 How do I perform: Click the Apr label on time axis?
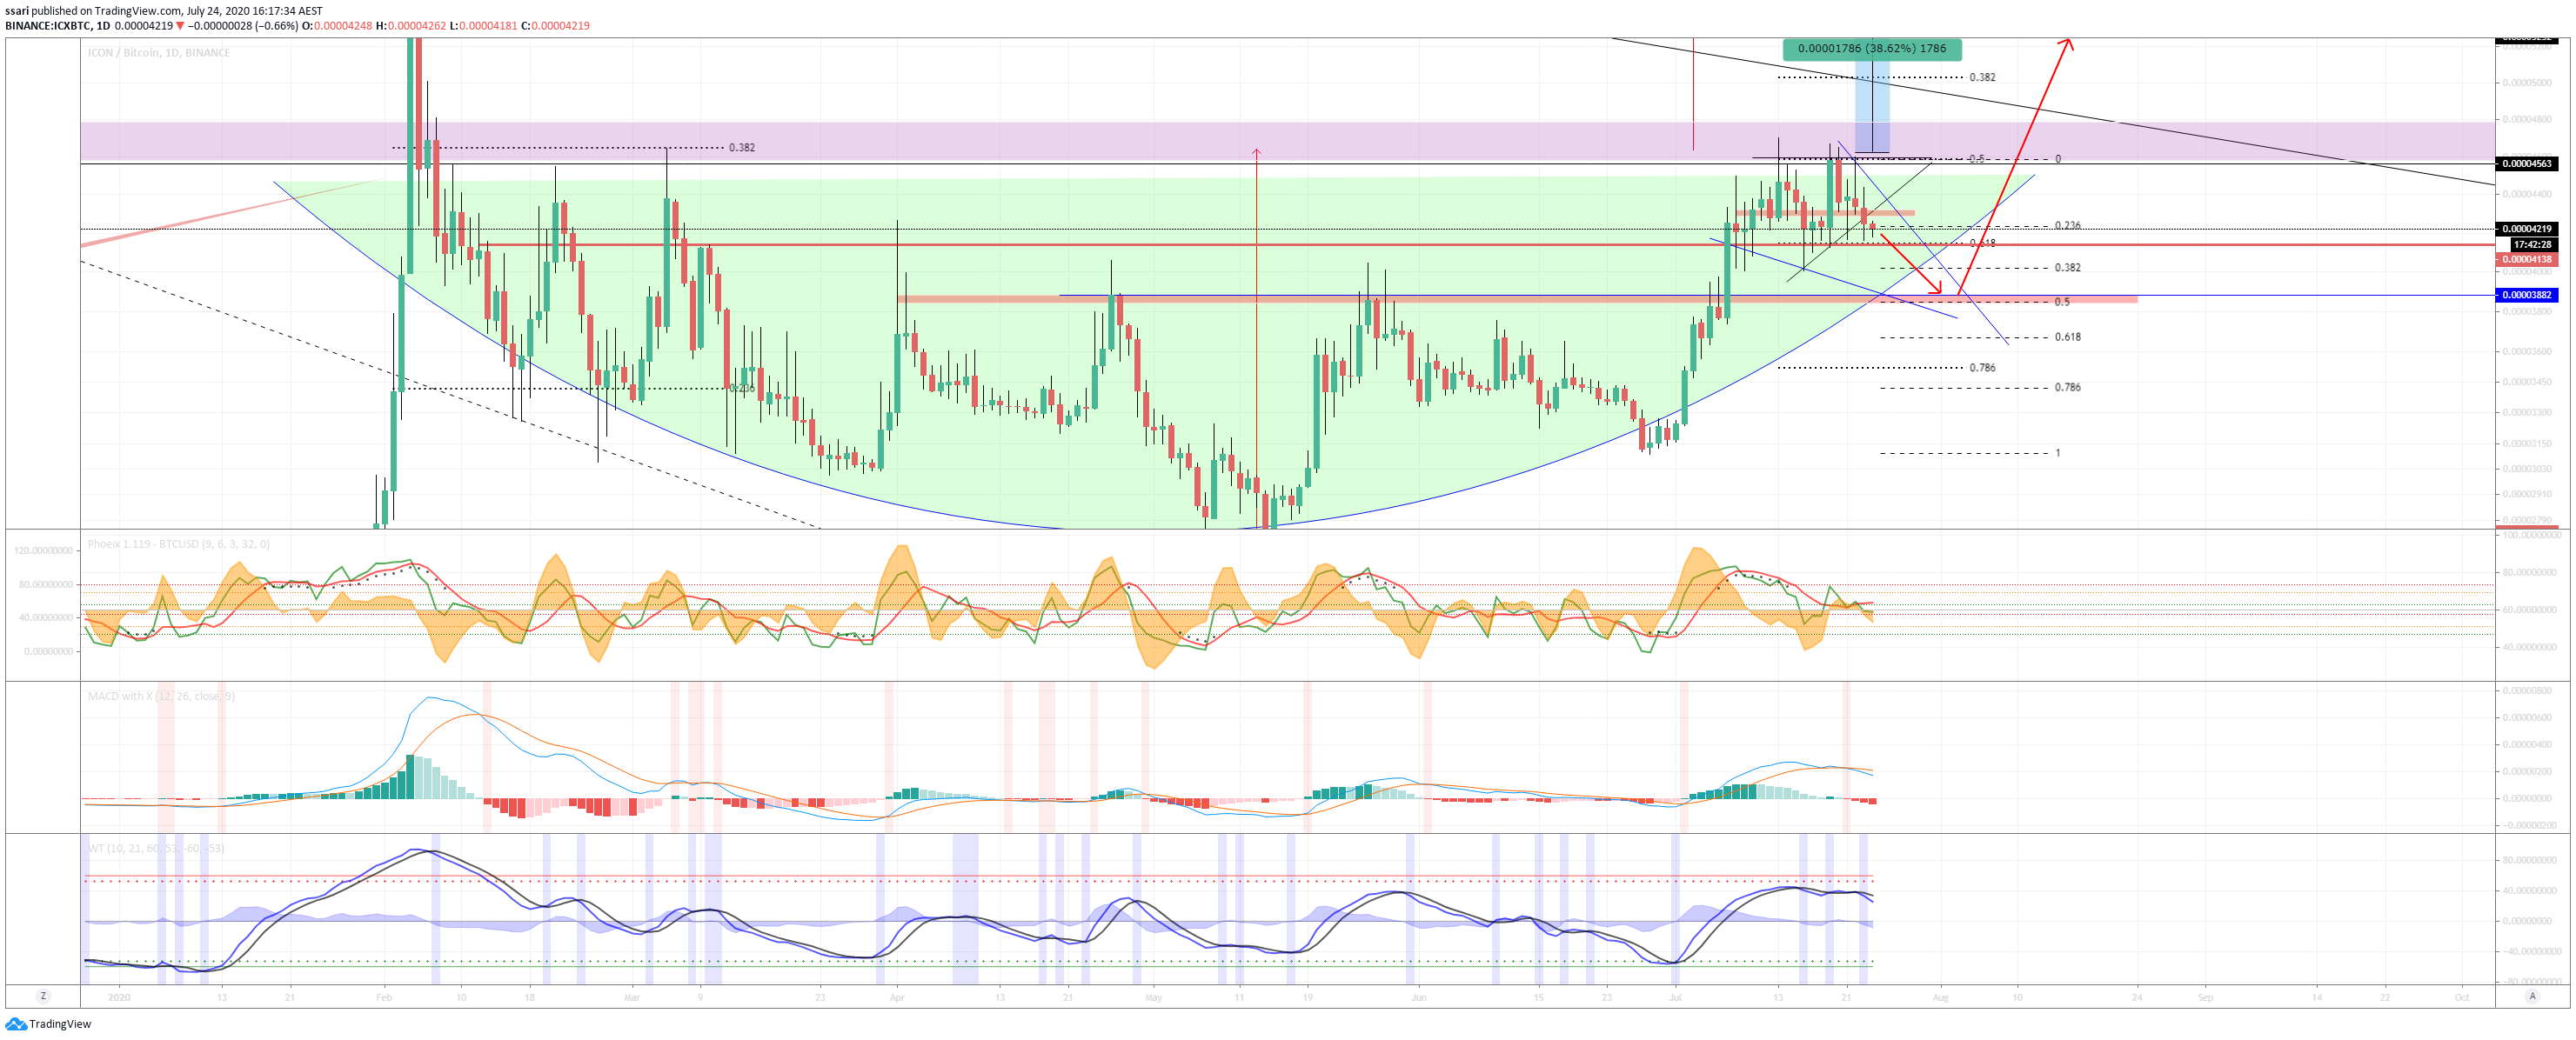click(x=897, y=997)
